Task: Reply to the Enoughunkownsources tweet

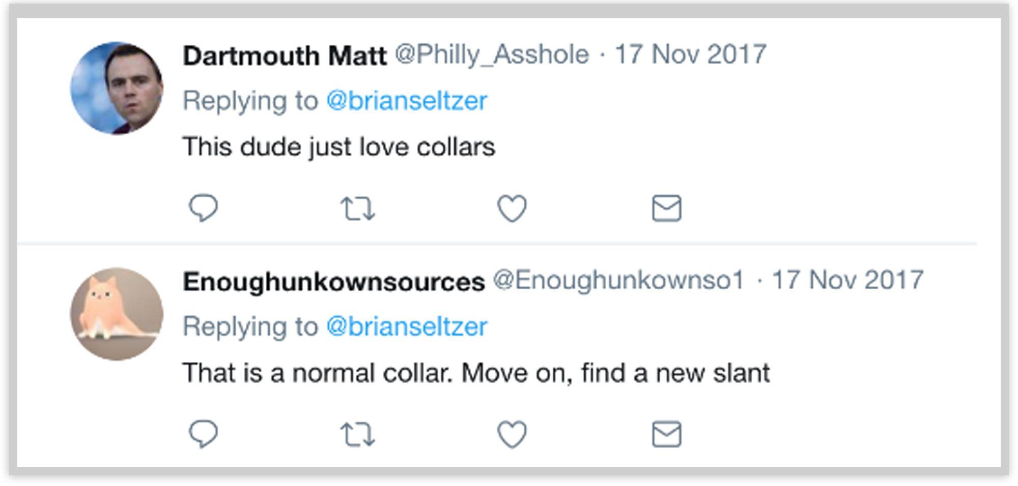Action: 203,434
